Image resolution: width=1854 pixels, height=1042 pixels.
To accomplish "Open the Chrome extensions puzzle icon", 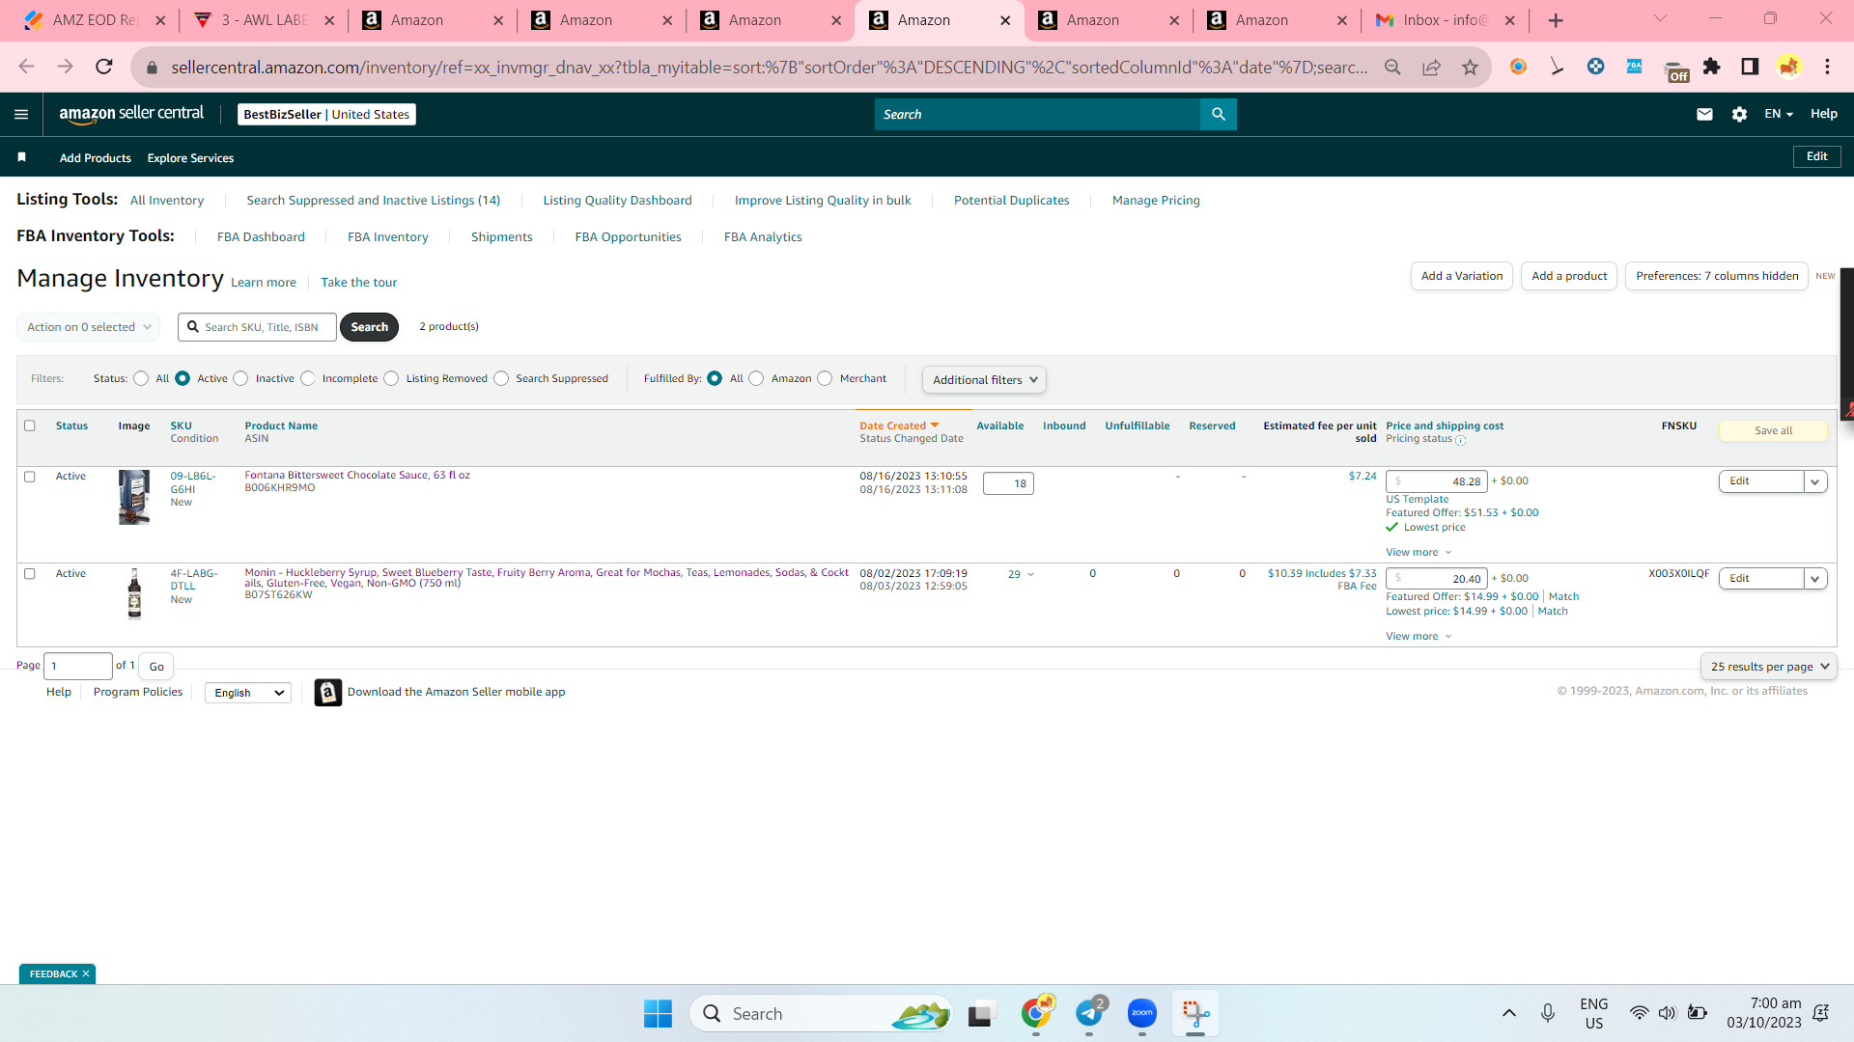I will (1711, 67).
